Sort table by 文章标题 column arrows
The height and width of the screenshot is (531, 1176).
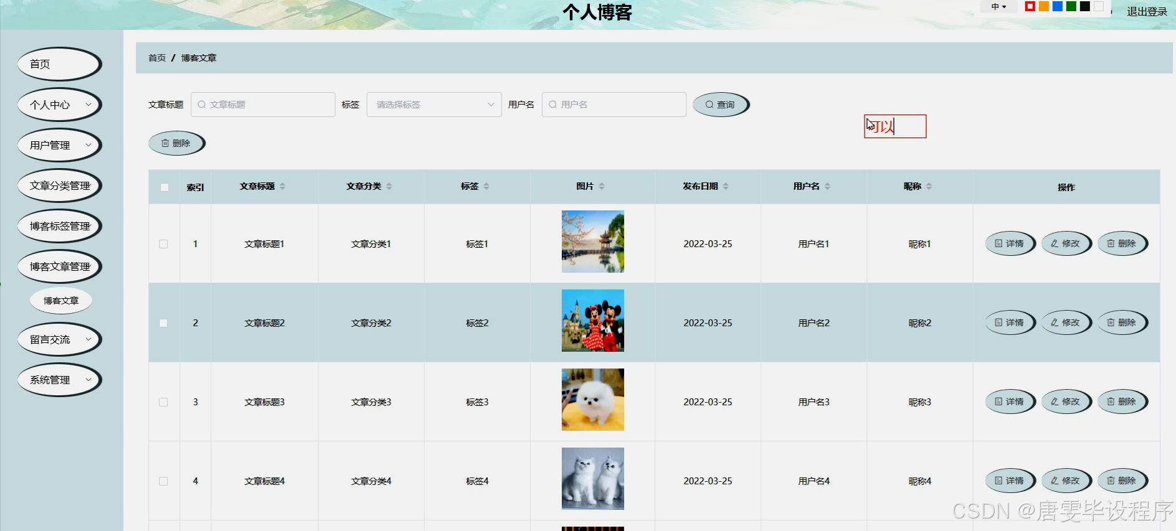(x=282, y=186)
